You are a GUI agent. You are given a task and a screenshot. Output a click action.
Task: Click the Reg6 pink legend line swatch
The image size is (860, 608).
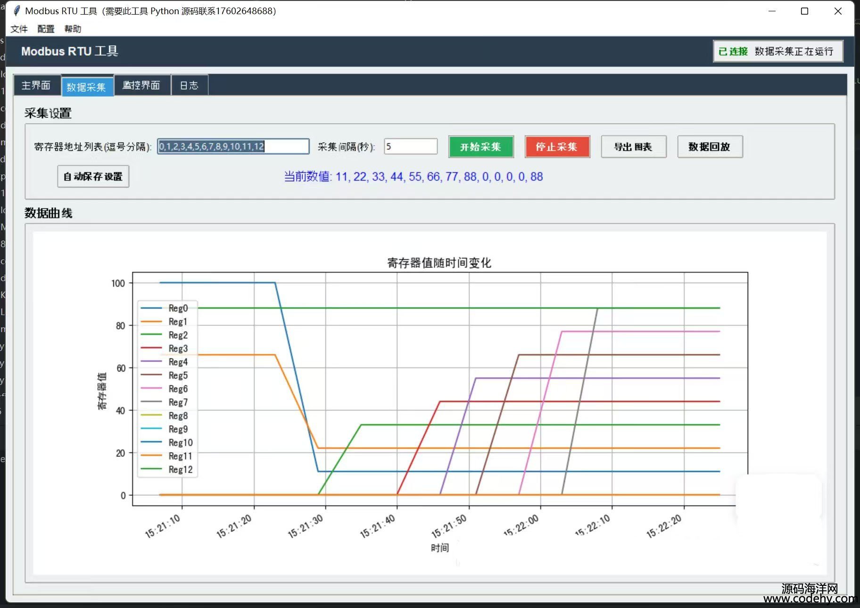(151, 389)
